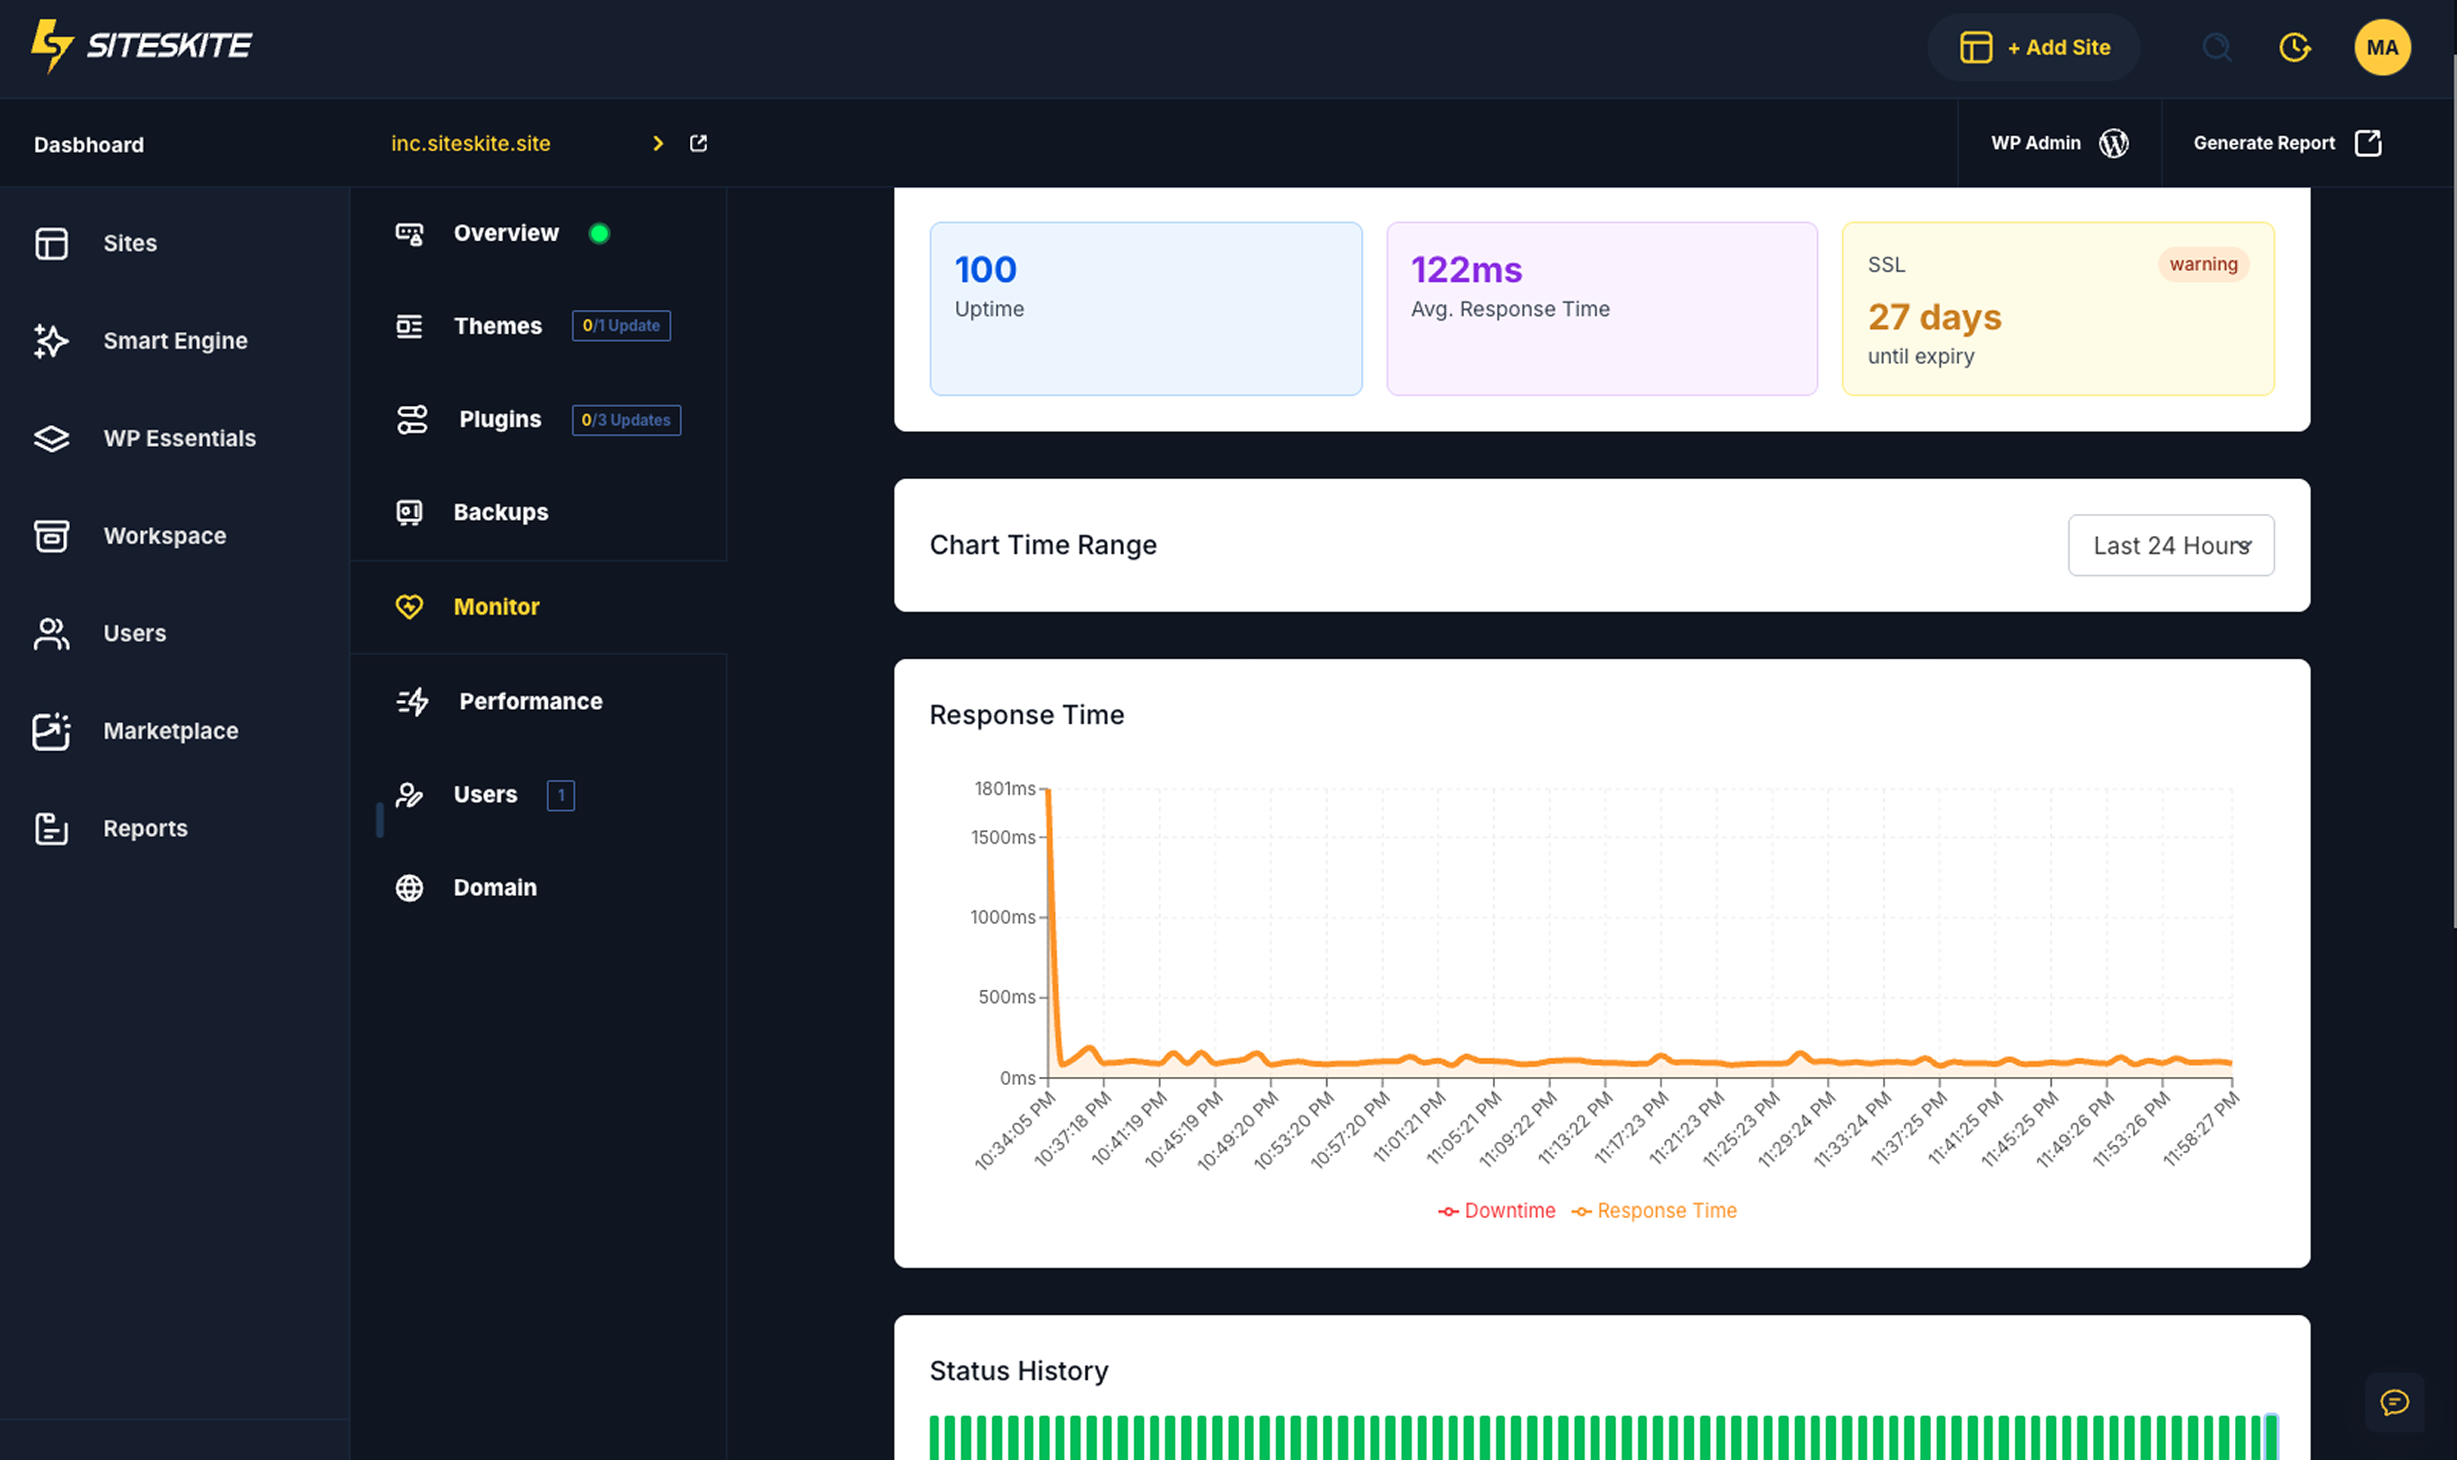The image size is (2457, 1460).
Task: Click Overview's green status indicator
Action: coord(599,233)
